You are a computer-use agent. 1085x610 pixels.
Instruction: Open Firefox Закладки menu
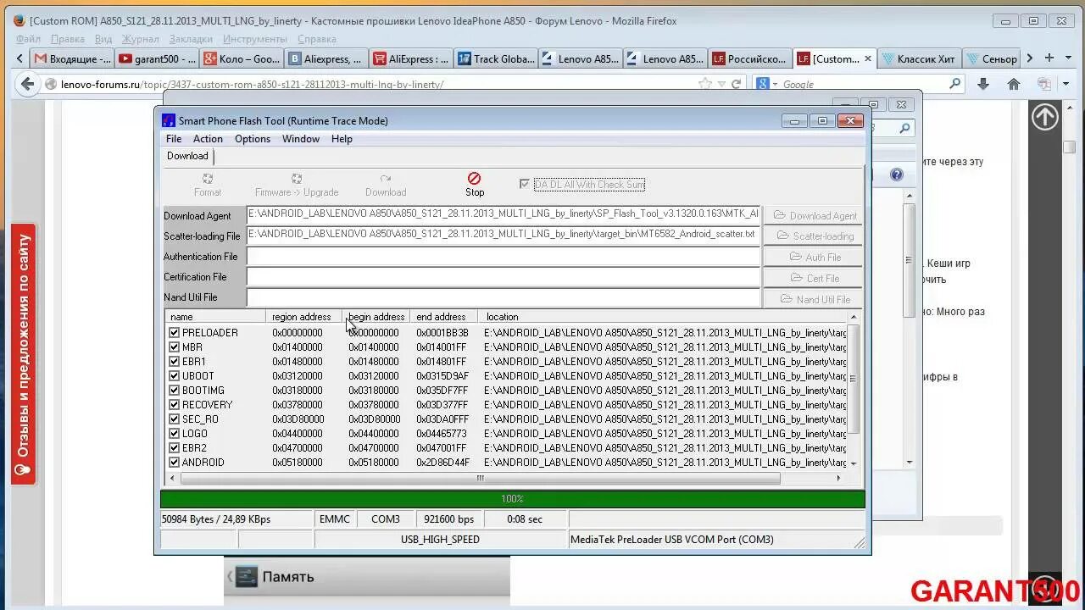(191, 39)
